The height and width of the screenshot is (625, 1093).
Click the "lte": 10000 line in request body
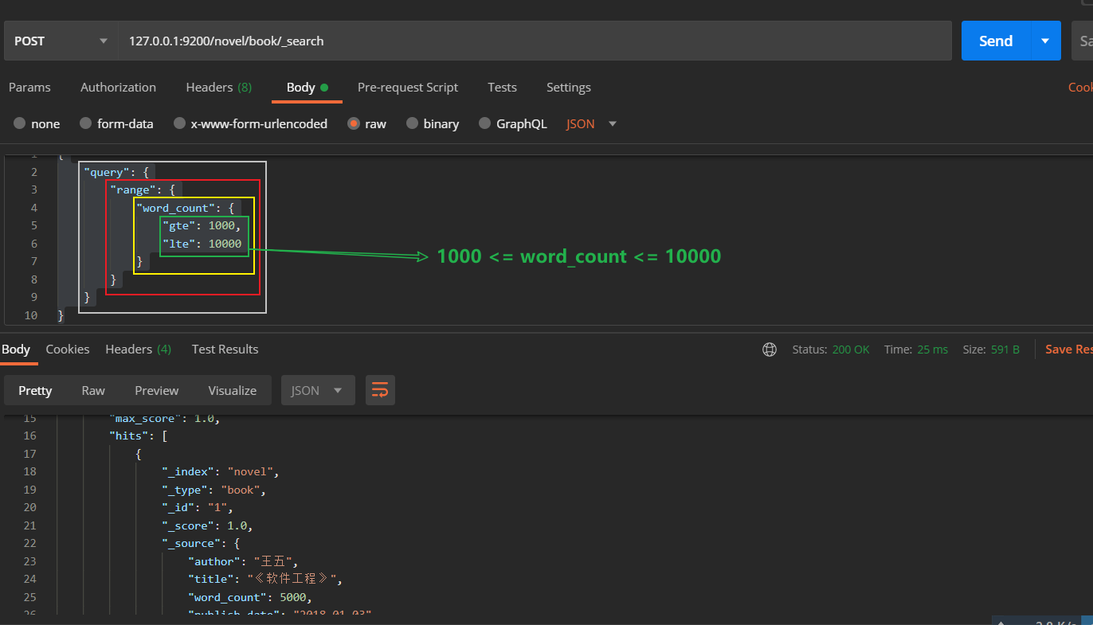(x=202, y=244)
